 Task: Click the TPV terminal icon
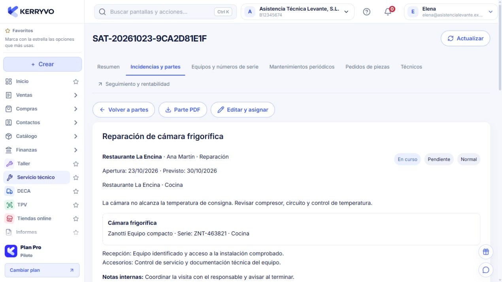(9, 205)
